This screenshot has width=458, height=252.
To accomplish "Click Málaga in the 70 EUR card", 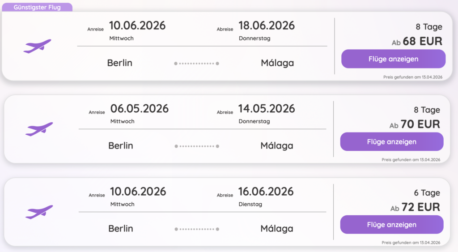I will (x=277, y=146).
